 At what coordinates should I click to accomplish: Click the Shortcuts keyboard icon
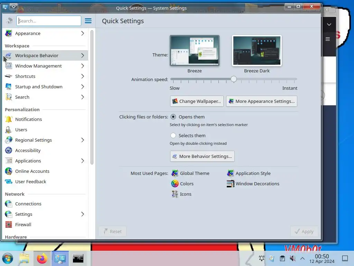9,76
